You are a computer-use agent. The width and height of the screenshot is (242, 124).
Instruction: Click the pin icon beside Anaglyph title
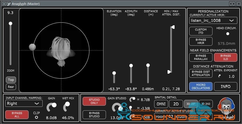[9, 4]
